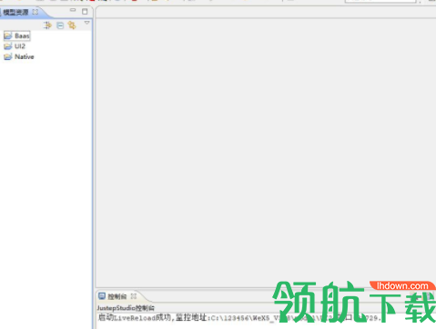Click the orange gears icon in model resources
The image size is (436, 329).
point(72,25)
